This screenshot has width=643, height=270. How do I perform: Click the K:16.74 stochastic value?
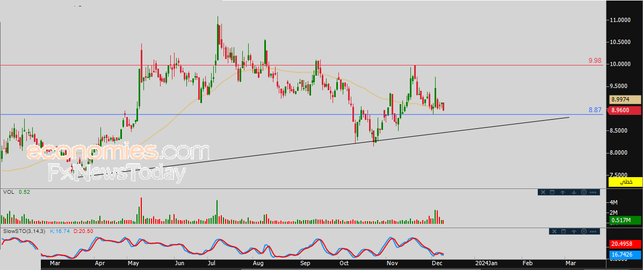[x=60, y=231]
